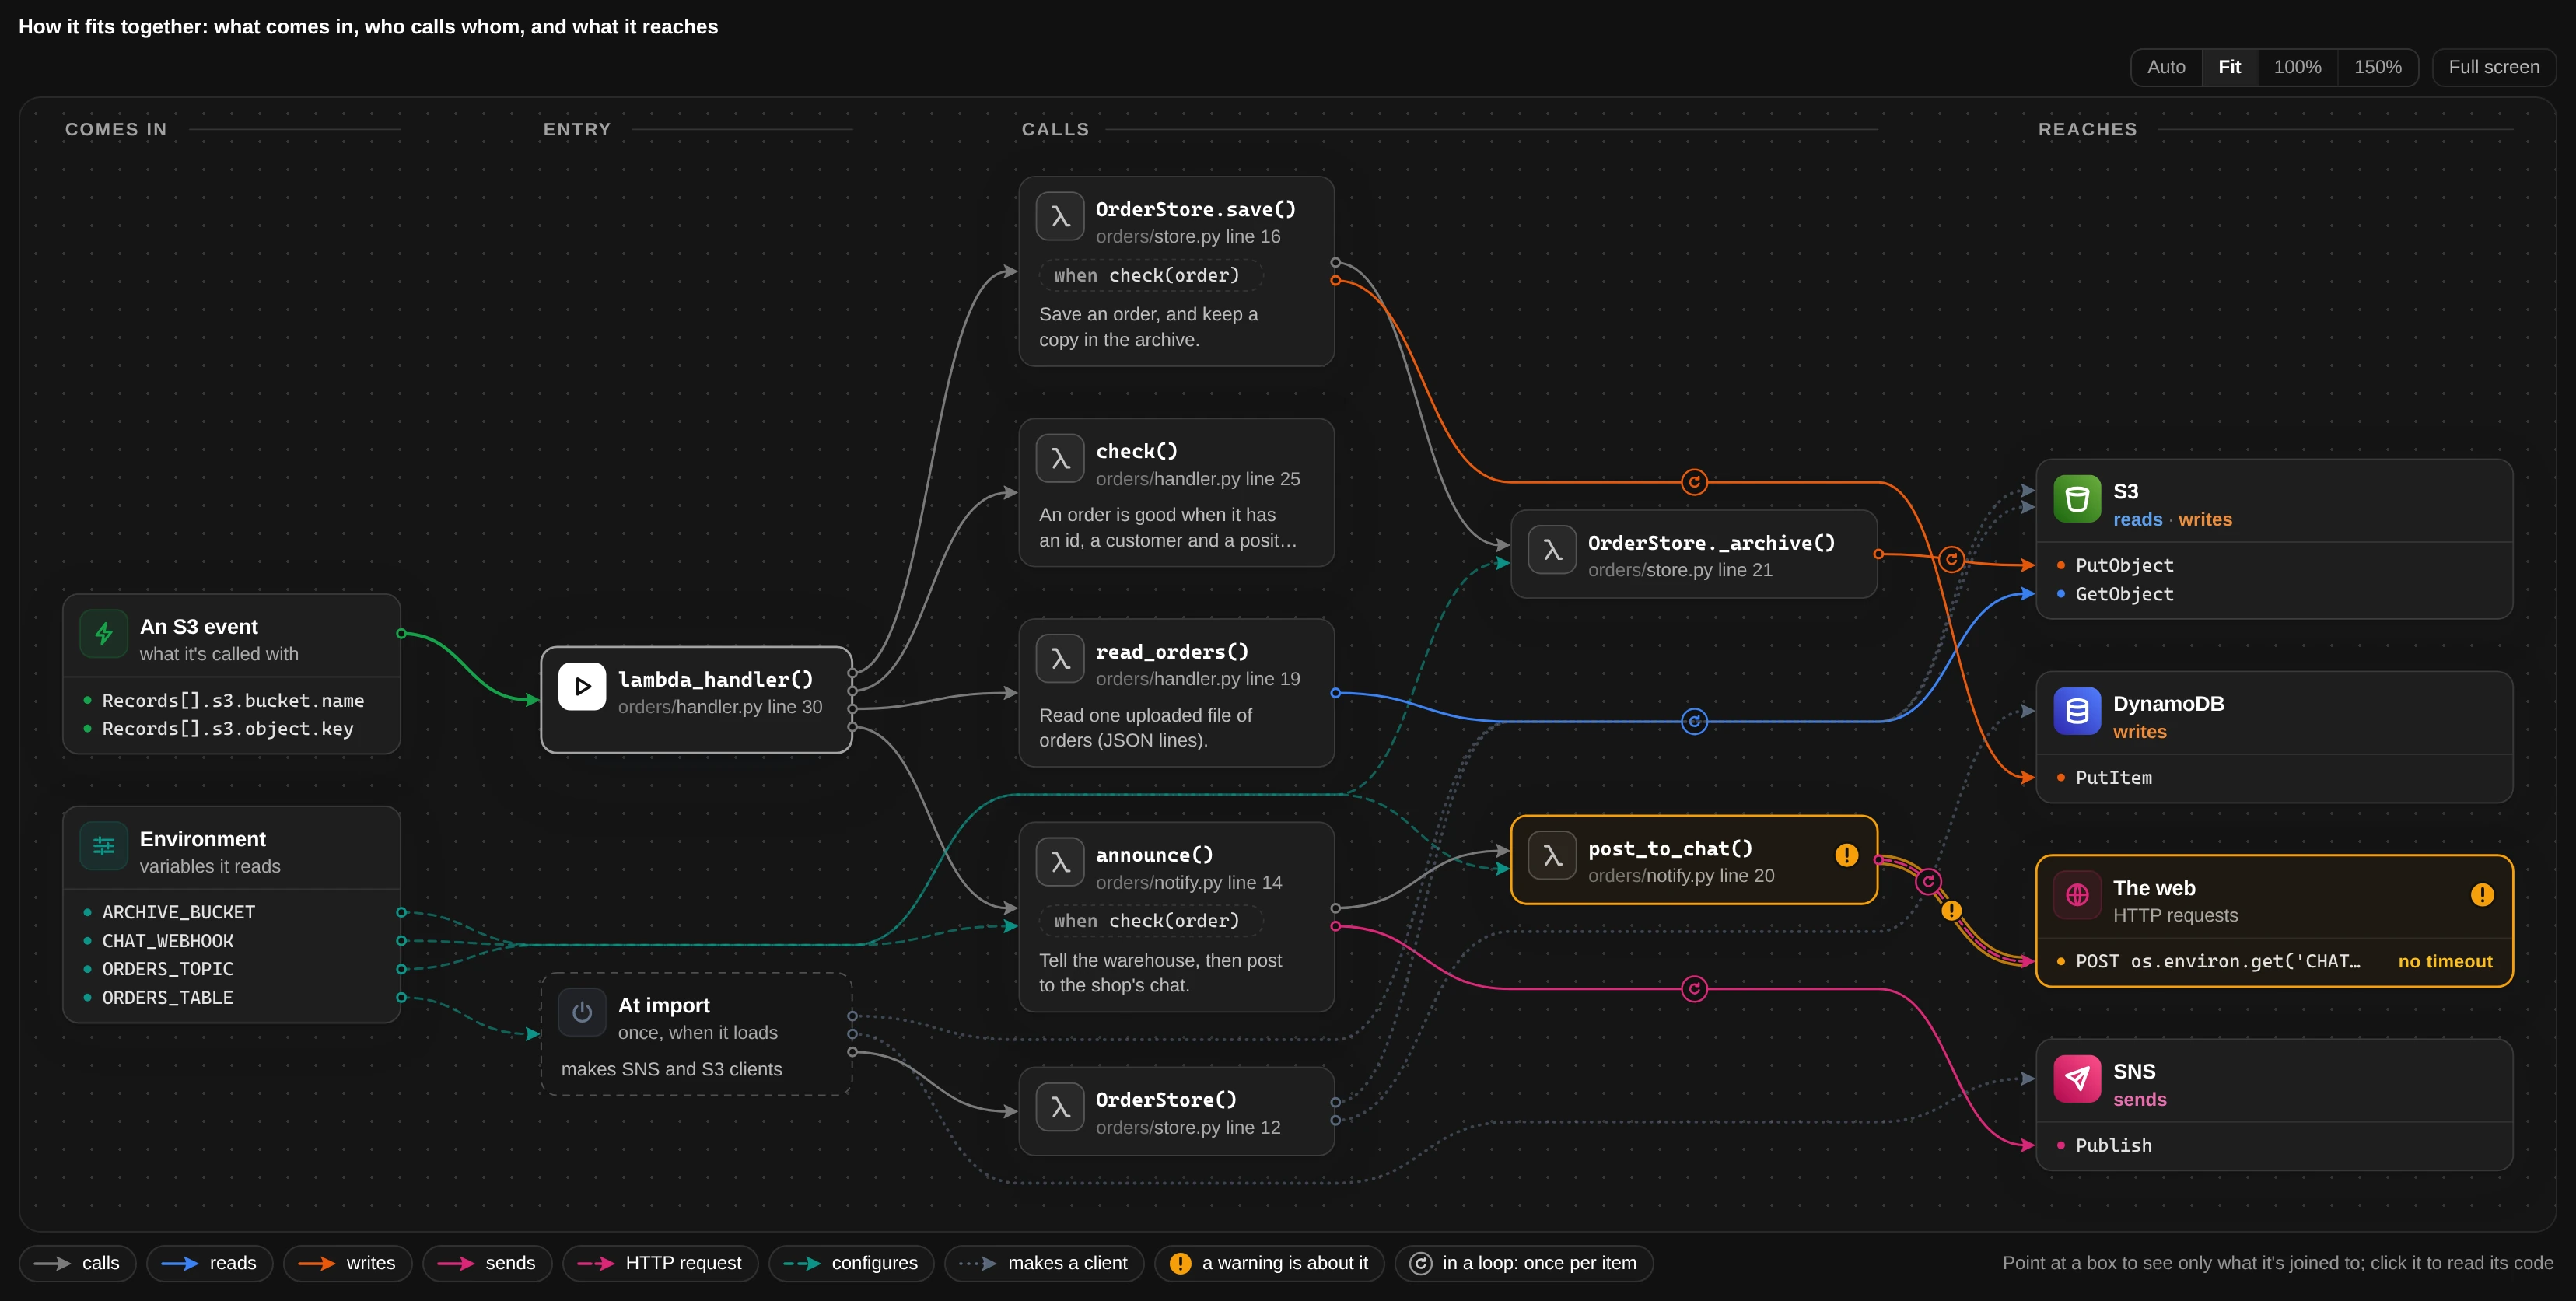Screen dimensions: 2576x1301
Task: Click the globe icon on The web card
Action: point(2077,895)
